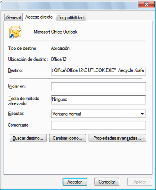
Task: Click the Office12 destination location value
Action: pyautogui.click(x=59, y=59)
